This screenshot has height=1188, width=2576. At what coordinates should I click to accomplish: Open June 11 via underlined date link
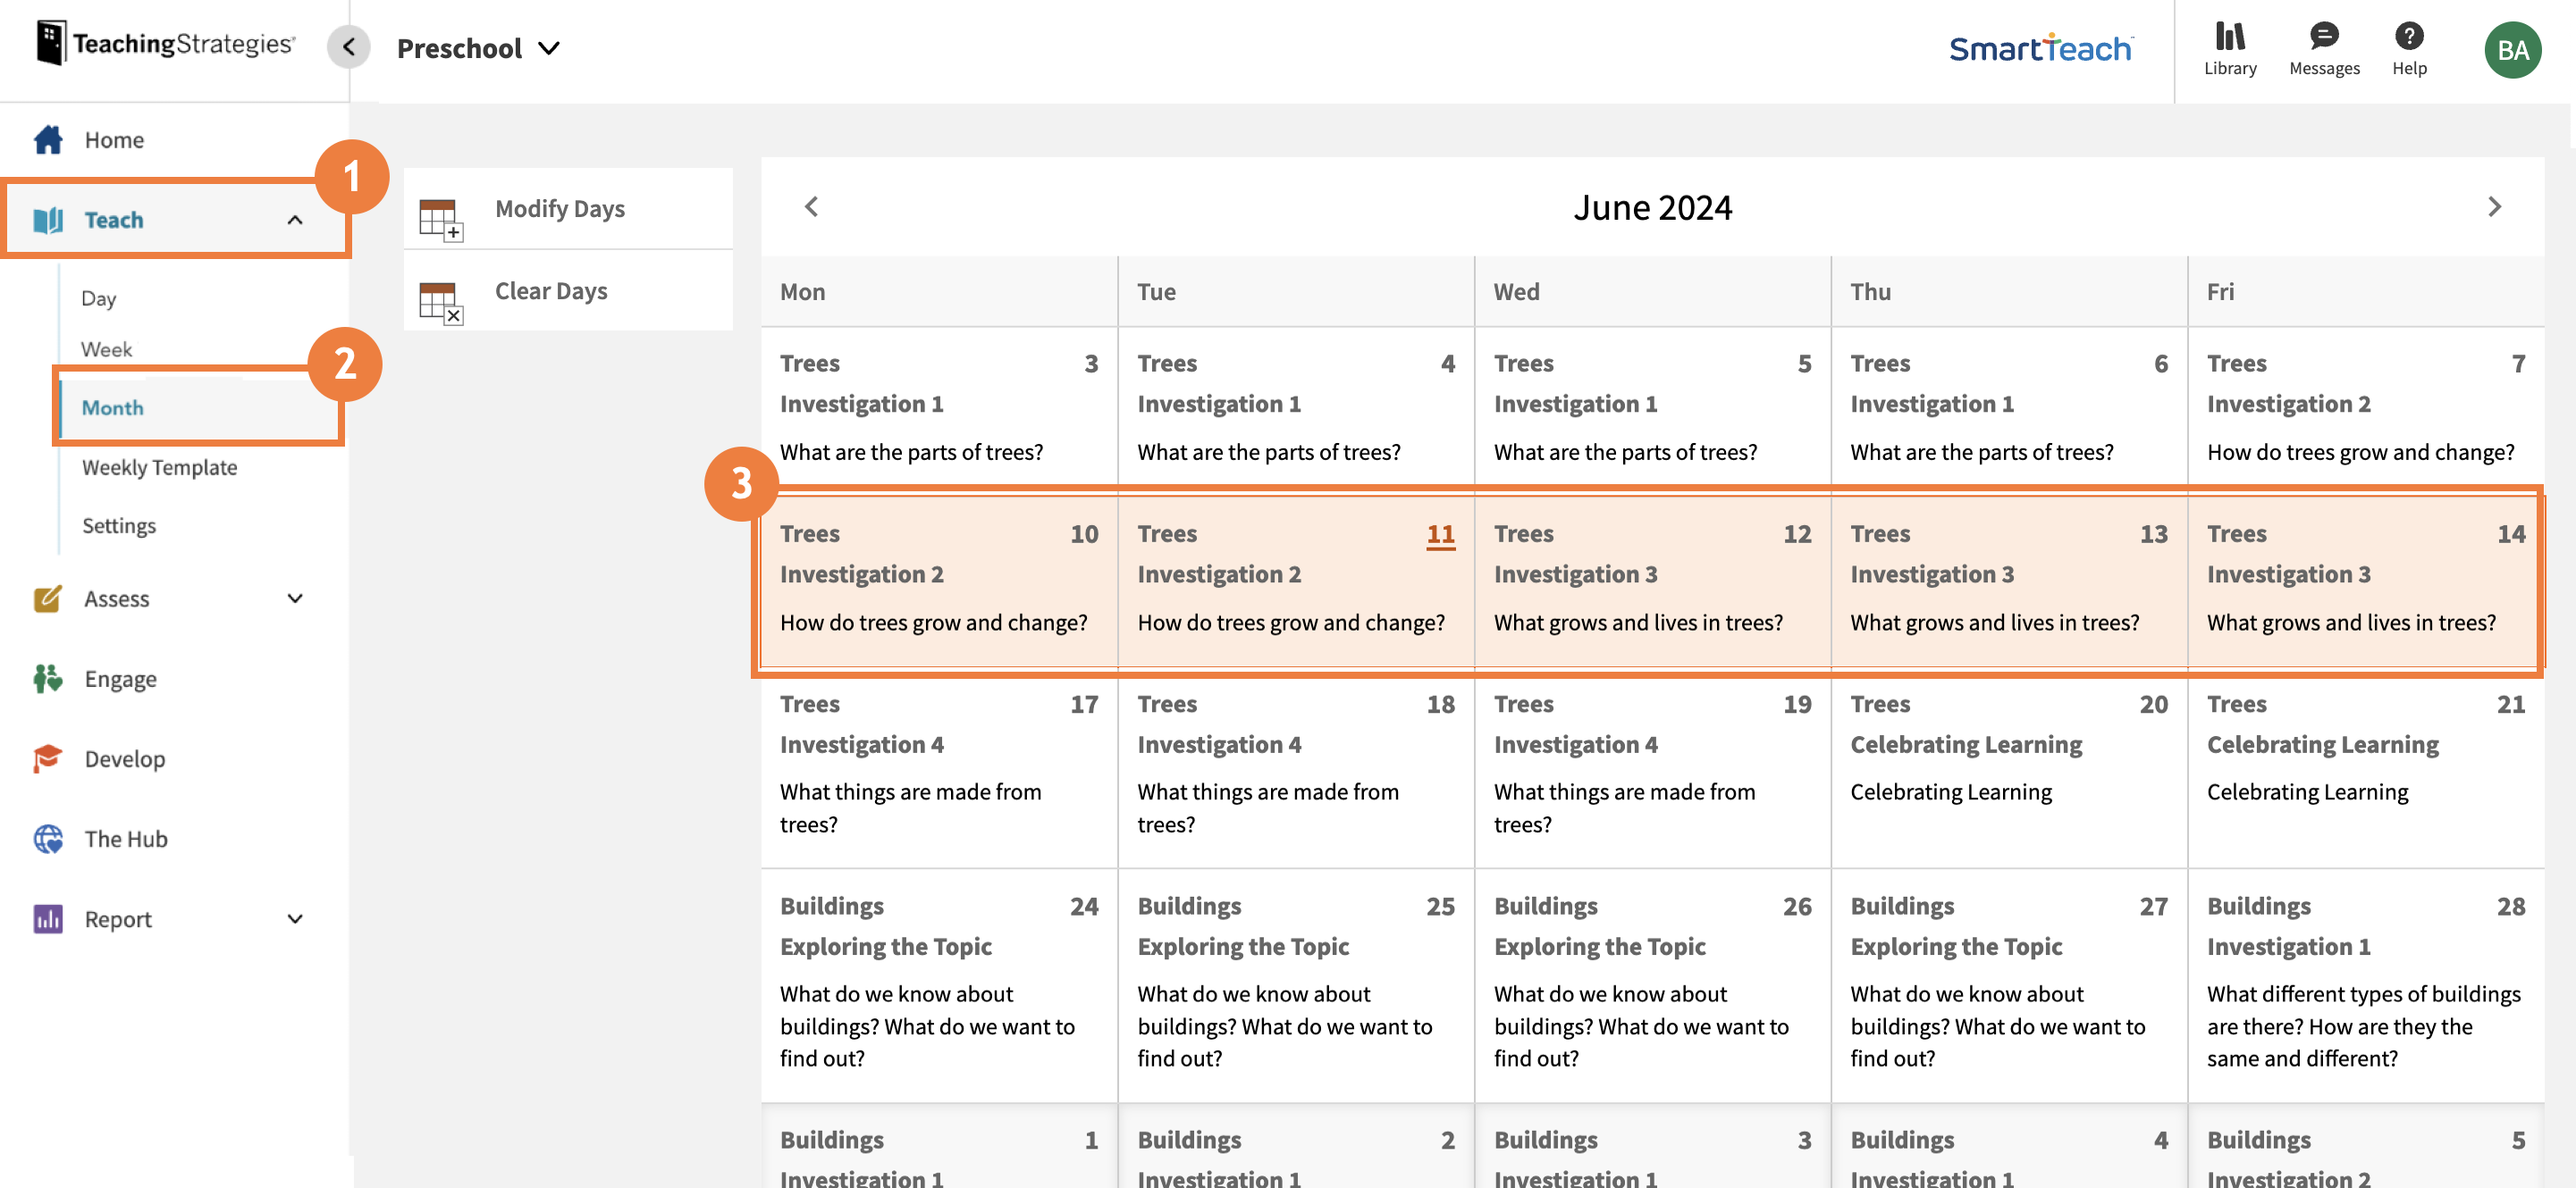pos(1440,534)
